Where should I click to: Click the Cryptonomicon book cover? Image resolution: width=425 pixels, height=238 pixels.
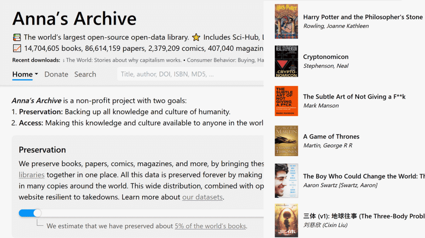(286, 61)
